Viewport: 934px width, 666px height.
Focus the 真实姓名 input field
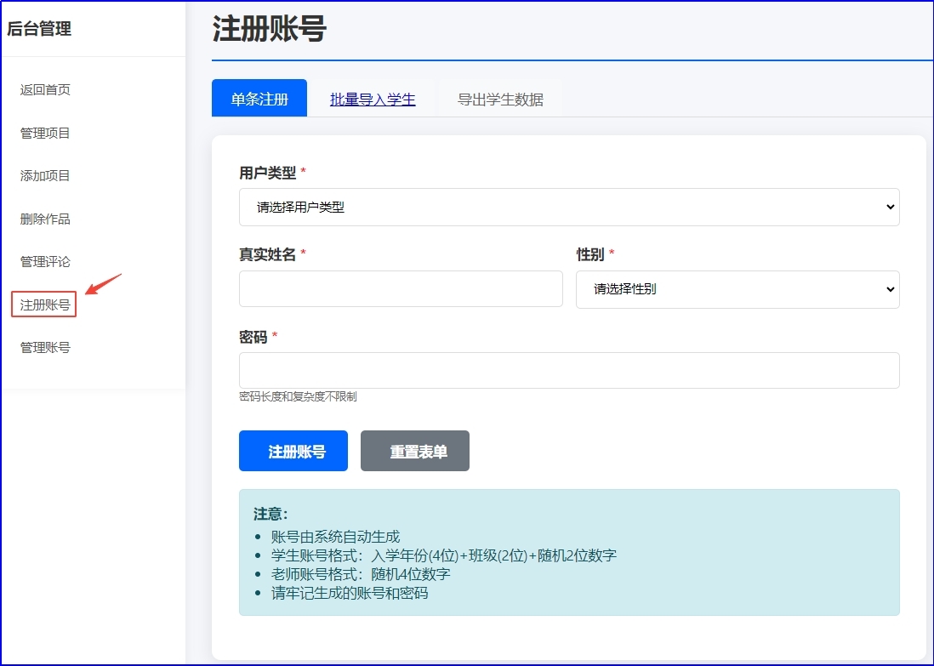(401, 289)
